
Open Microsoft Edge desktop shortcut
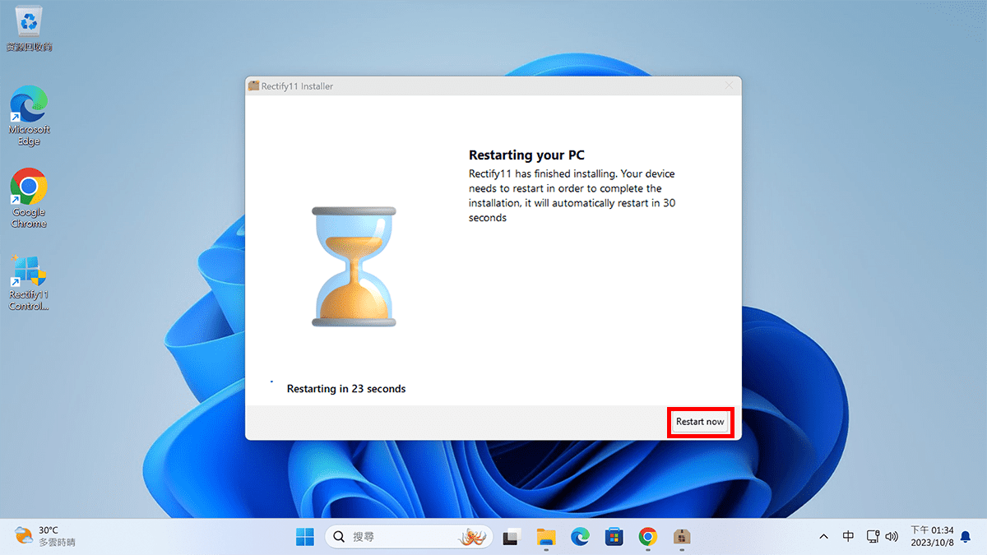tap(29, 115)
